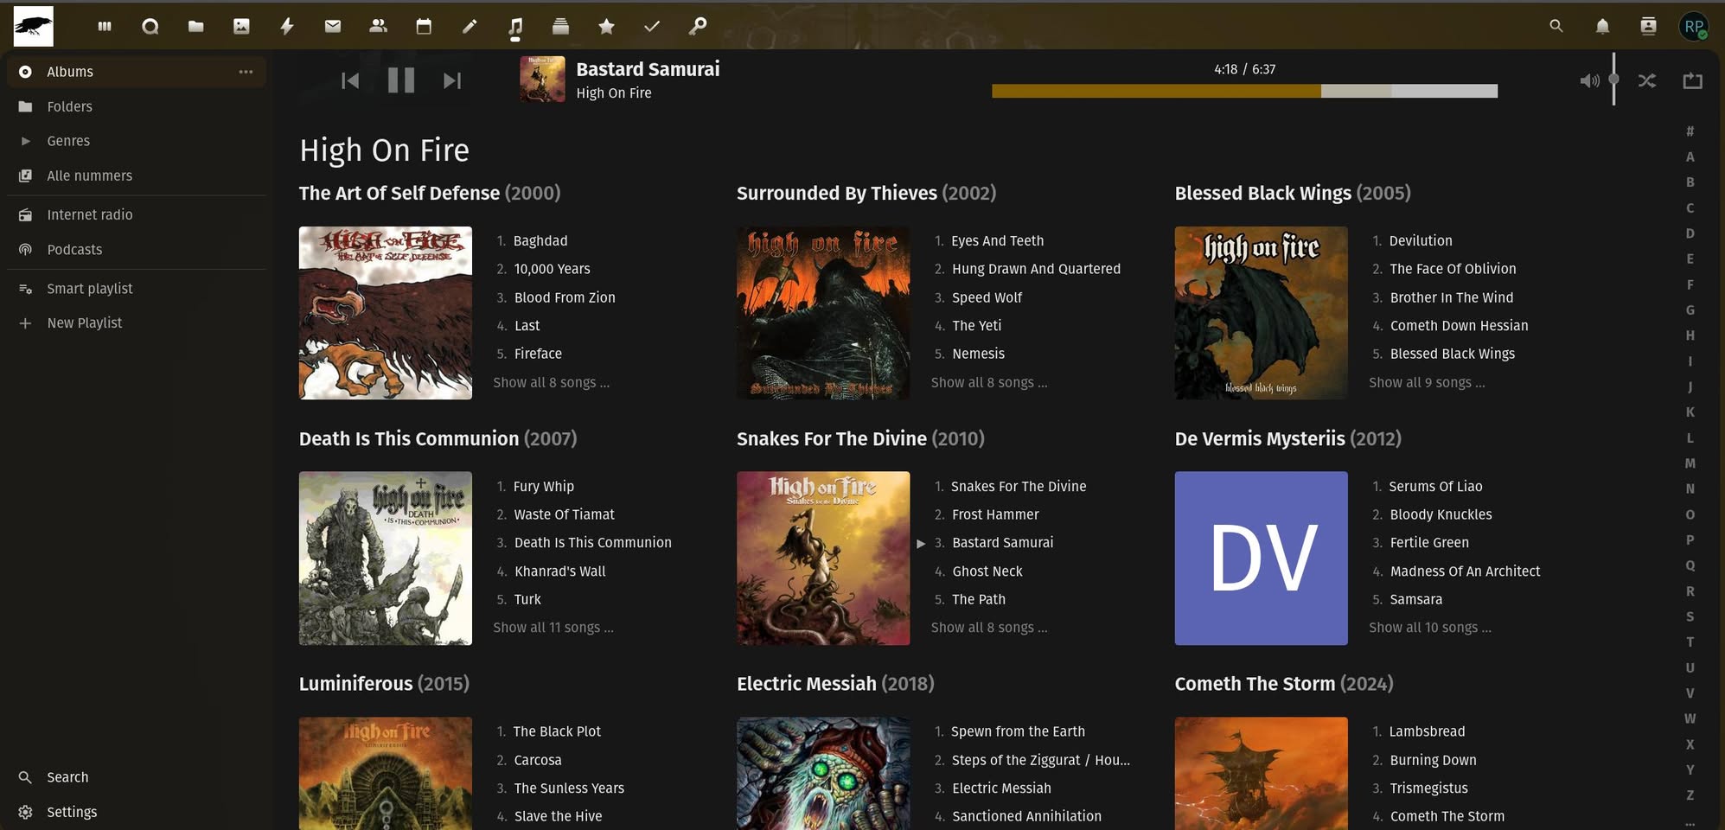Open the Calendar app icon
Image resolution: width=1725 pixels, height=830 pixels.
pos(424,27)
